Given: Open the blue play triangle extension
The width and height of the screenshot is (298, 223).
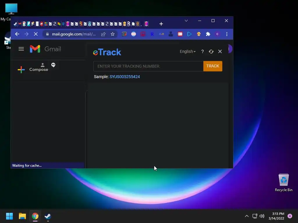Looking at the screenshot, I should [189, 34].
